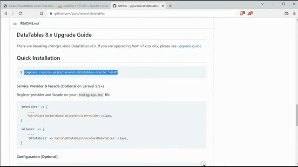
Task: Click the README.md file label
Action: [29, 24]
